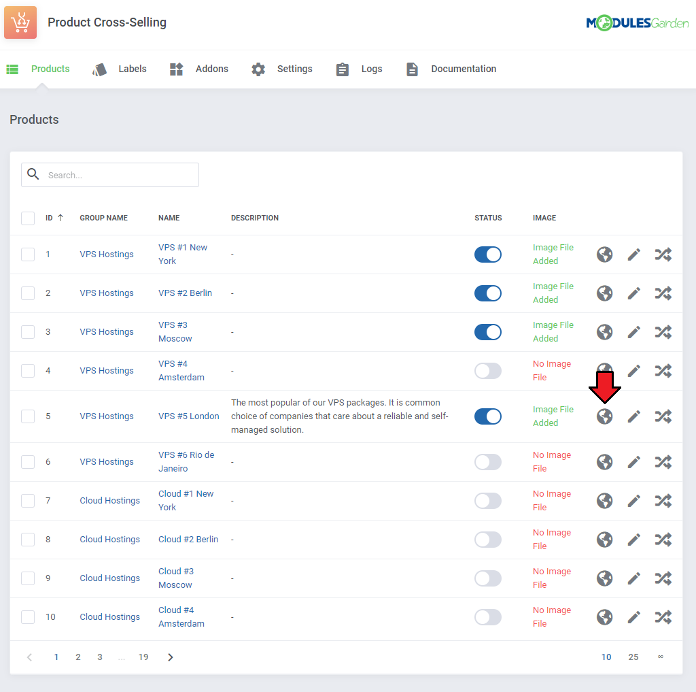Open Cloud #2 Berlin product link
This screenshot has height=692, width=696.
pos(188,540)
